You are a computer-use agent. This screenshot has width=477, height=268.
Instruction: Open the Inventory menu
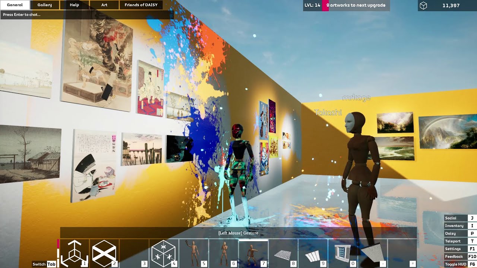click(x=460, y=226)
